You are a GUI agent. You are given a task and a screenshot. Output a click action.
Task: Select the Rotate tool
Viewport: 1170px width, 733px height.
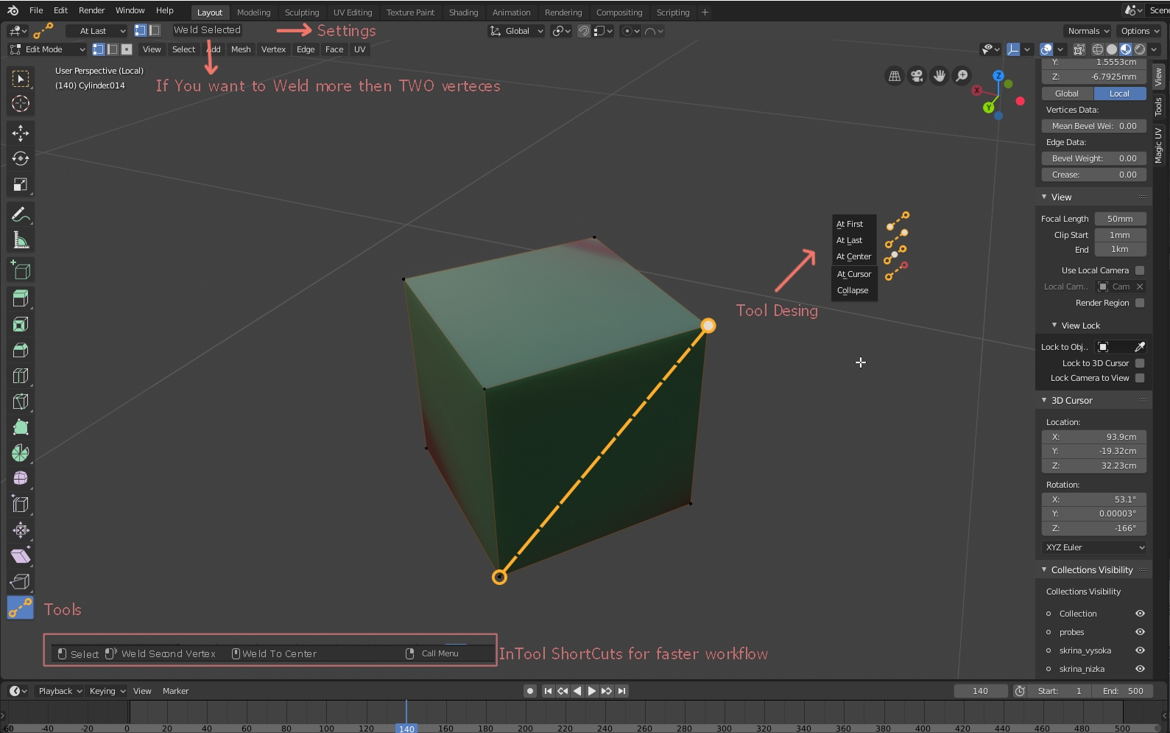click(21, 158)
